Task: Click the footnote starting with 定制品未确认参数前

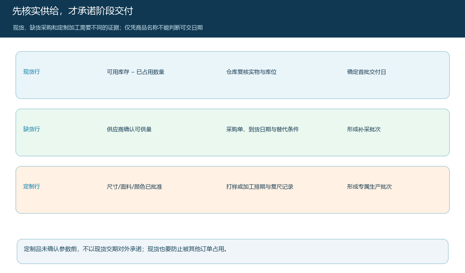Action: [126, 249]
